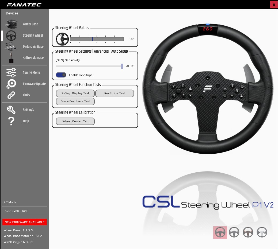Switch to the Advanced settings tab
This screenshot has width=278, height=249.
(101, 51)
